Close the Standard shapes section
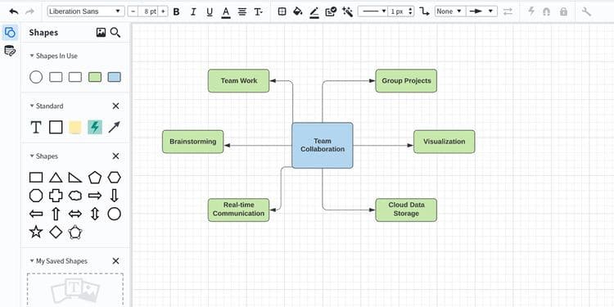The image size is (614, 307). [x=115, y=106]
